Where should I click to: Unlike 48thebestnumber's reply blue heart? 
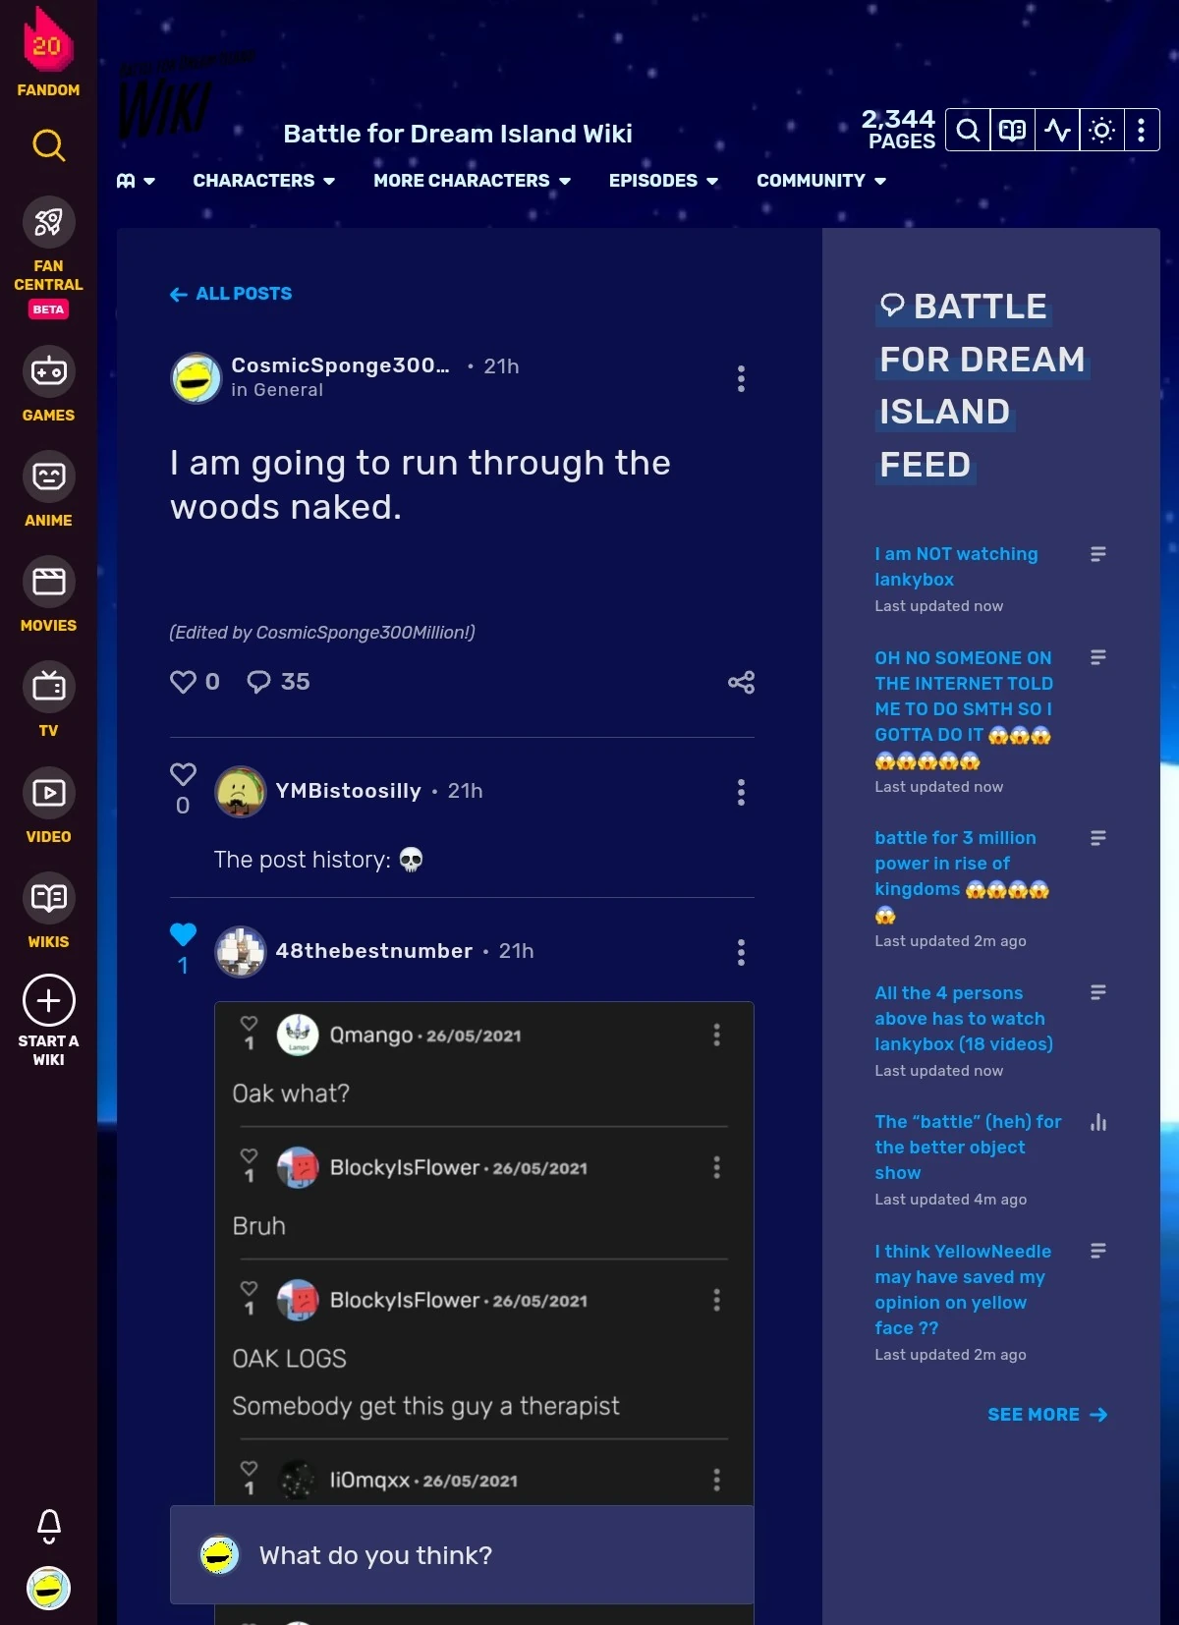point(183,934)
